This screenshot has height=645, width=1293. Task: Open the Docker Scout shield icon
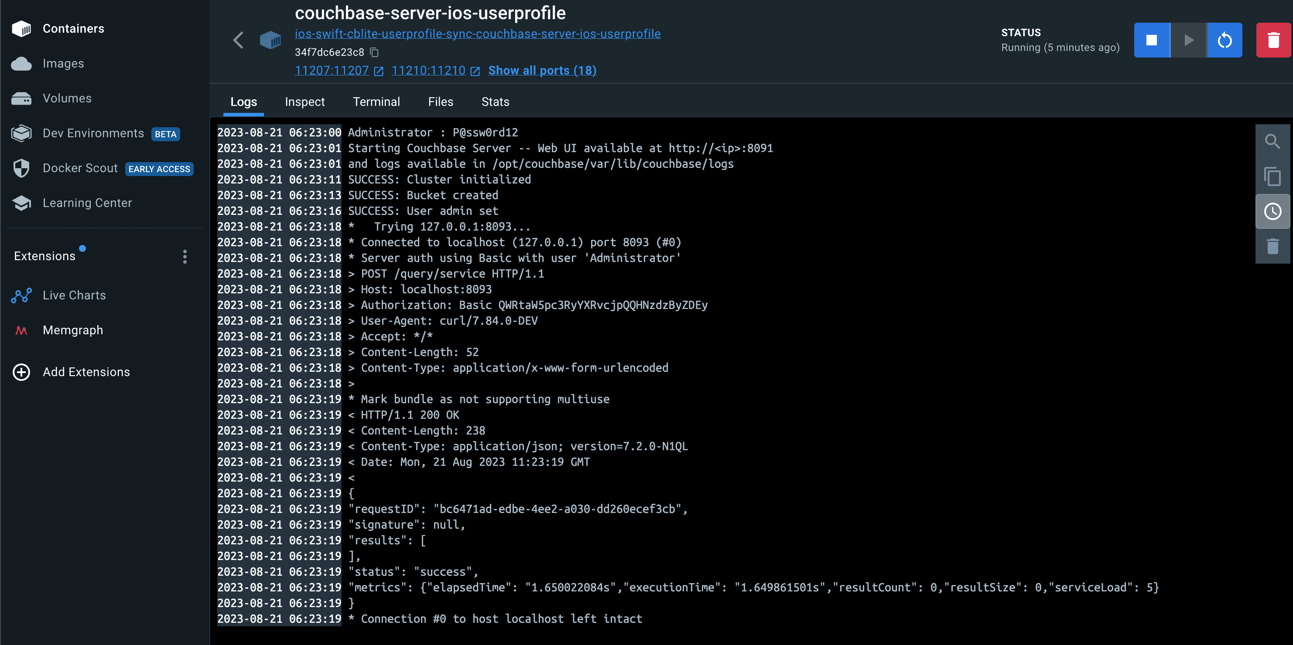[x=21, y=168]
